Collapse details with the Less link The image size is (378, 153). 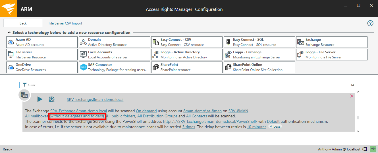pyautogui.click(x=275, y=127)
